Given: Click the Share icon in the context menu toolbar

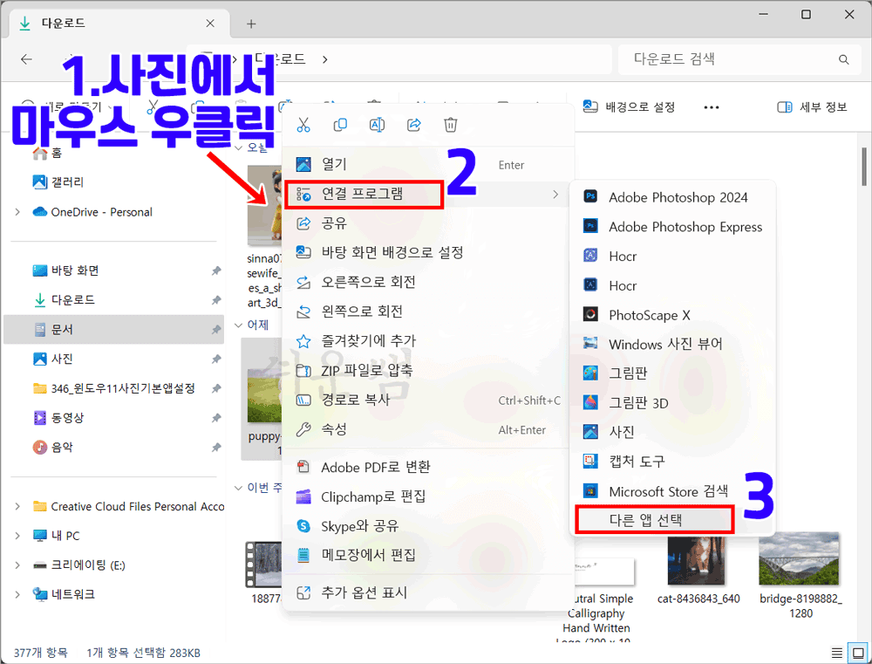Looking at the screenshot, I should coord(413,125).
